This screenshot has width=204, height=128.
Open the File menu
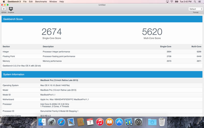(25, 2)
